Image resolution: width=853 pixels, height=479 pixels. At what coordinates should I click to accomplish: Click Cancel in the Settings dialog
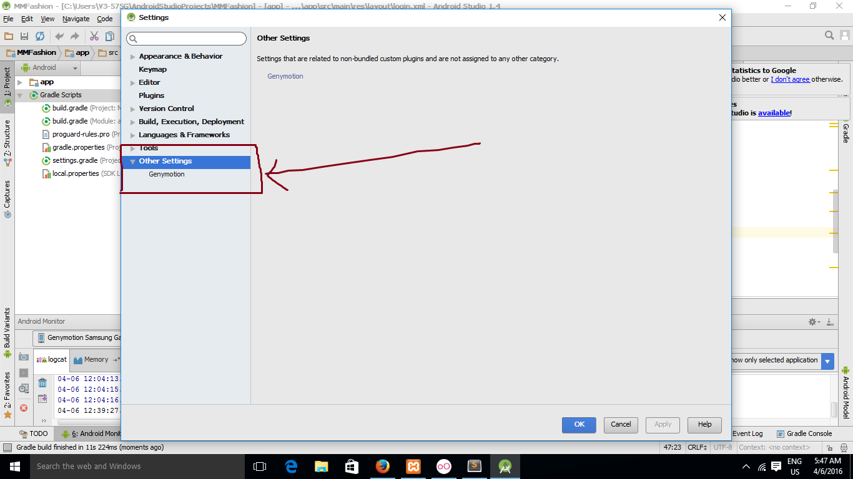point(621,425)
